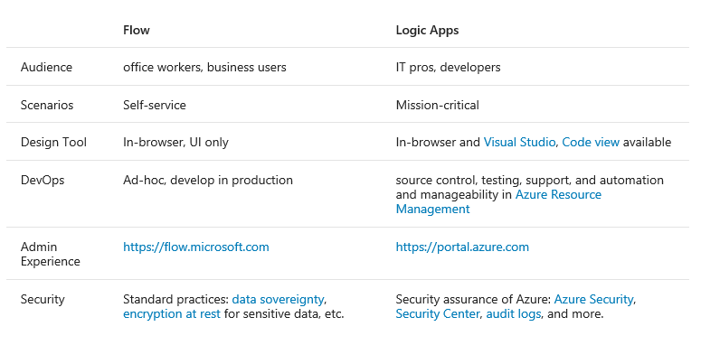This screenshot has height=345, width=701.
Task: Open the data sovereignty link
Action: 278,299
